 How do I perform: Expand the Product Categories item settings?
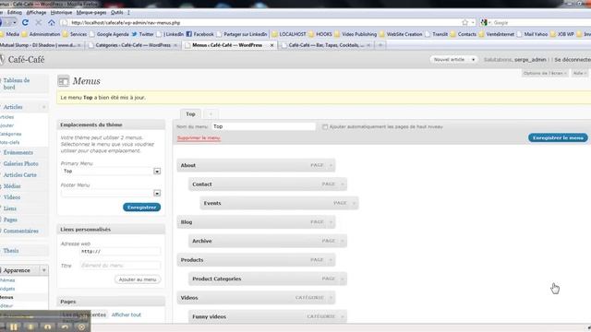coord(343,279)
